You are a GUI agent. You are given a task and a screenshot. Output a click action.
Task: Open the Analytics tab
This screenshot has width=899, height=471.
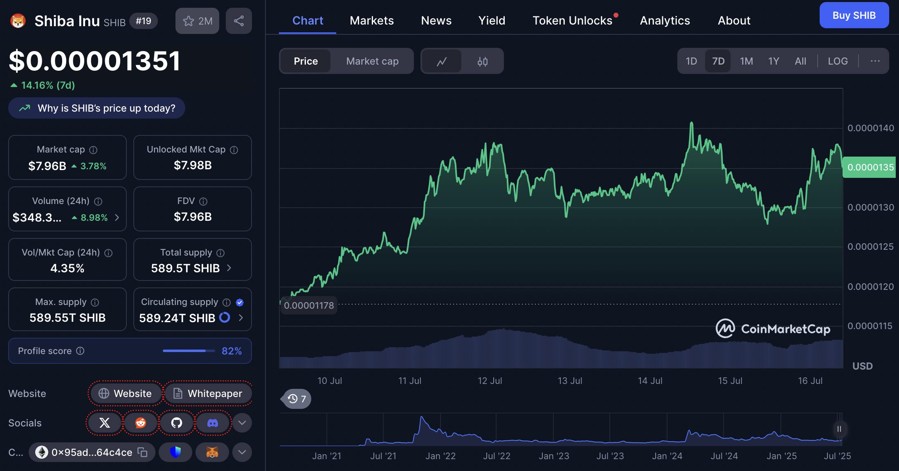[665, 20]
